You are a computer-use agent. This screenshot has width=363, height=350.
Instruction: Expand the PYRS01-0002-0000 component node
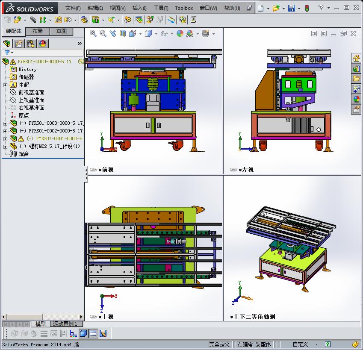(x=5, y=131)
